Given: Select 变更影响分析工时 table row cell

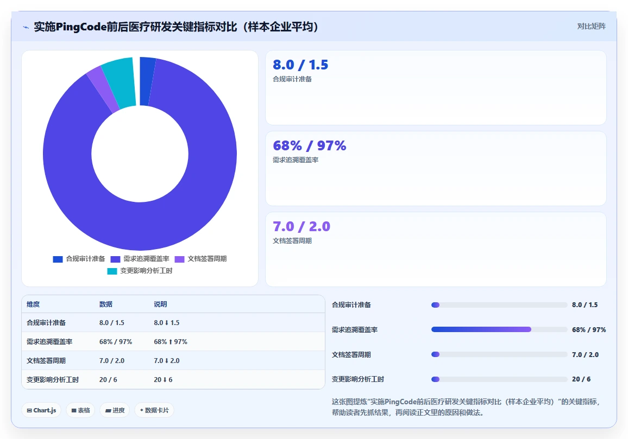Looking at the screenshot, I should pos(53,380).
